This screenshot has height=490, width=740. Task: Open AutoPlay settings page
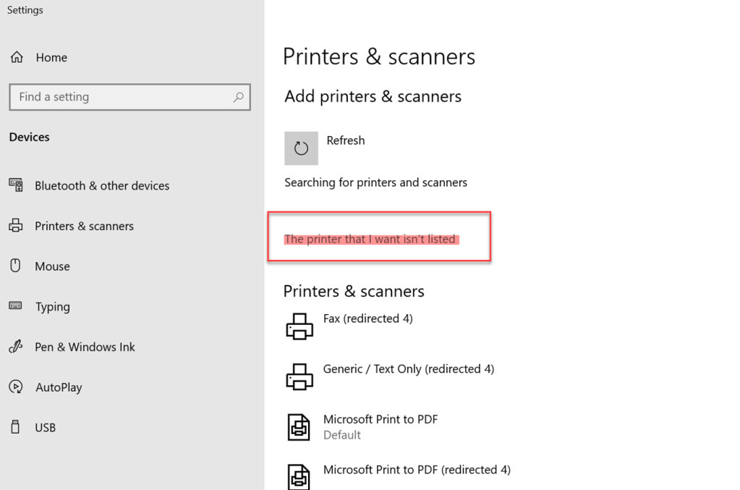pyautogui.click(x=59, y=387)
